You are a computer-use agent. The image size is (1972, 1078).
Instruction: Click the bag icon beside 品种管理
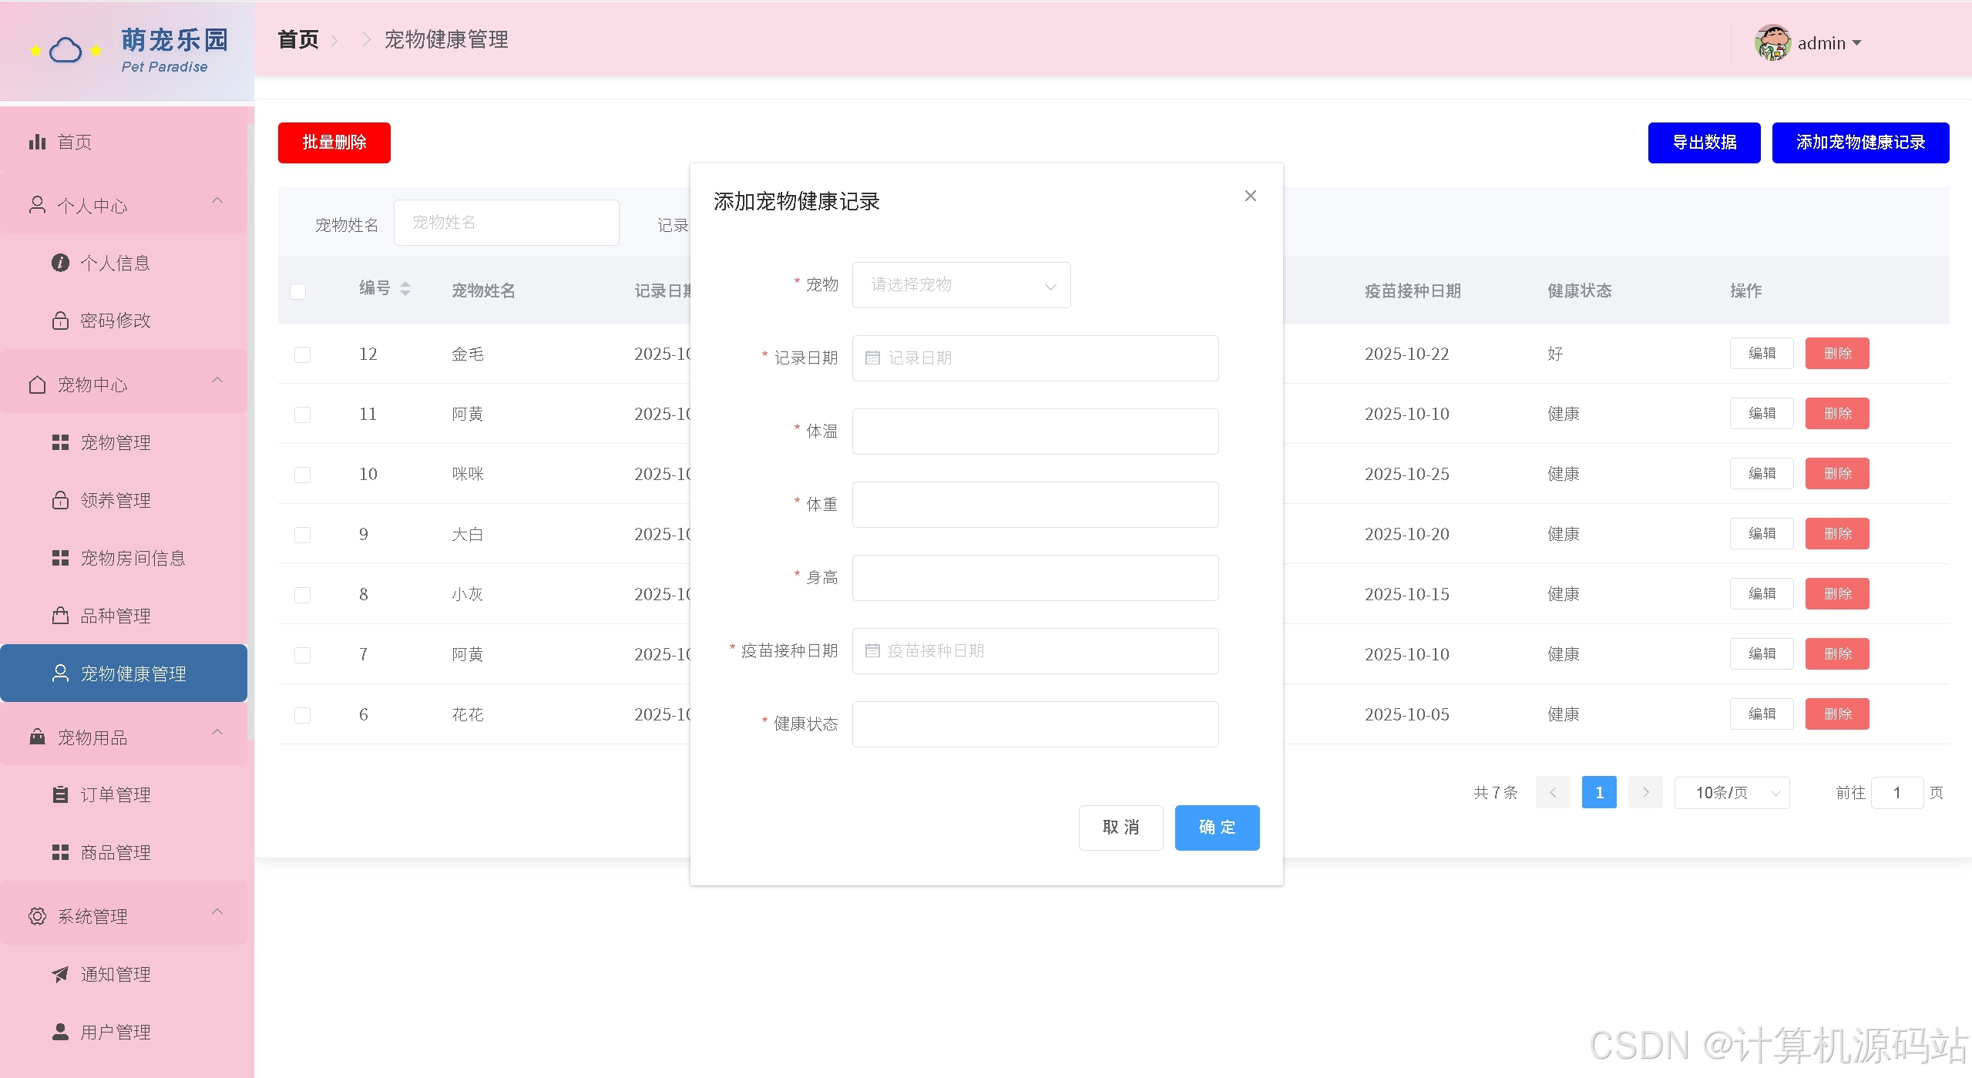point(60,616)
